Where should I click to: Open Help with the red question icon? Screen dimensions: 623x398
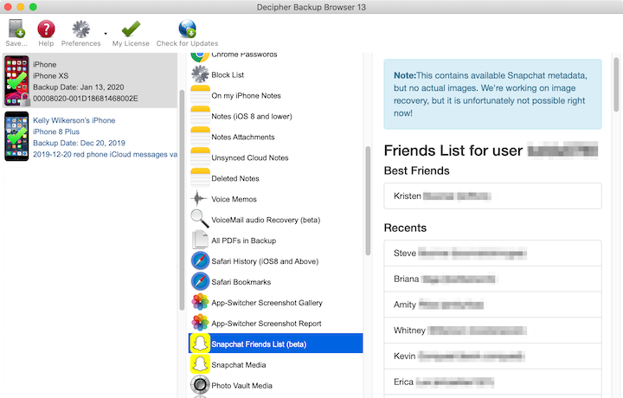pyautogui.click(x=46, y=29)
